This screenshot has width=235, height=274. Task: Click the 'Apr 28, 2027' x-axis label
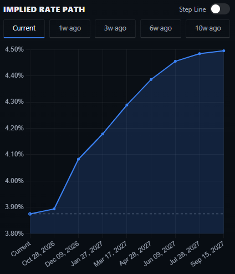point(135,253)
